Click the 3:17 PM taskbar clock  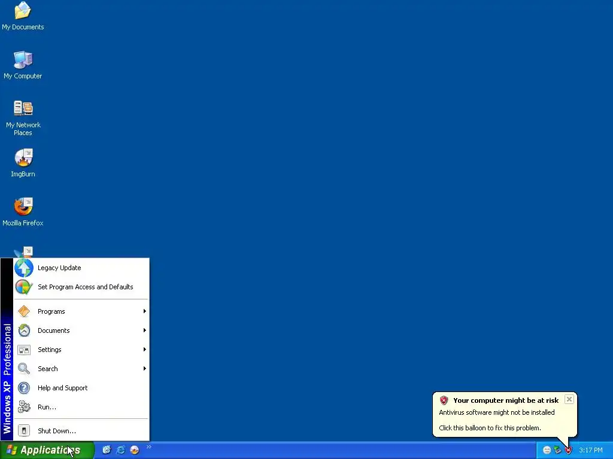point(591,450)
